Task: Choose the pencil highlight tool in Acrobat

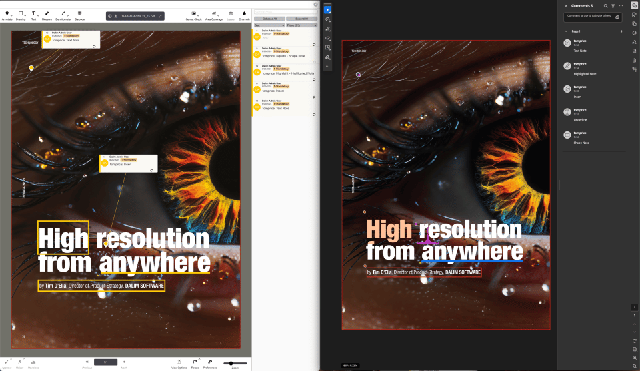Action: pyautogui.click(x=327, y=29)
